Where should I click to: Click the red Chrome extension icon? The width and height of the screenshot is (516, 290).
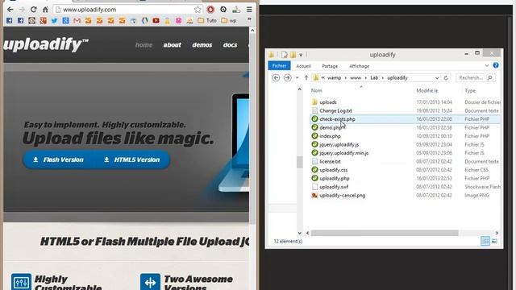click(210, 10)
